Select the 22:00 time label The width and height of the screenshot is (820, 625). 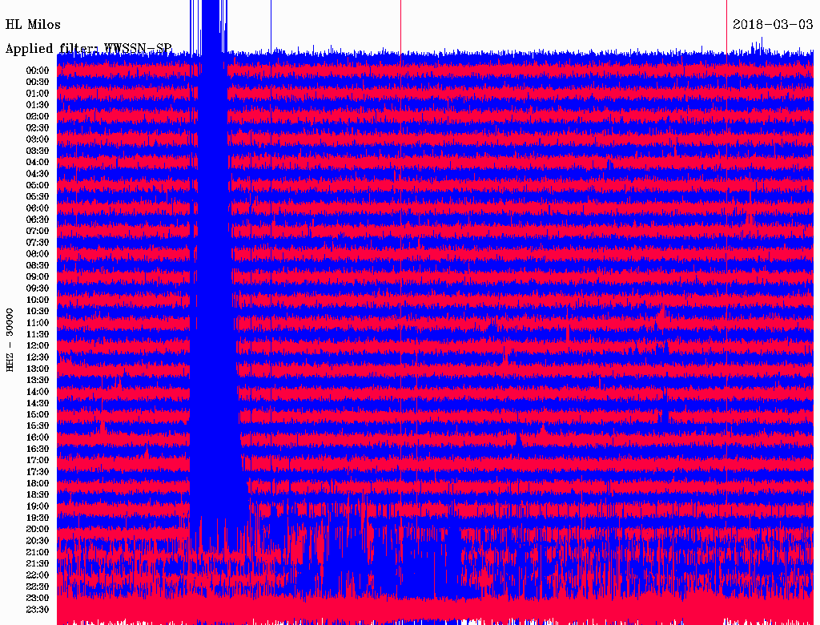pyautogui.click(x=38, y=575)
